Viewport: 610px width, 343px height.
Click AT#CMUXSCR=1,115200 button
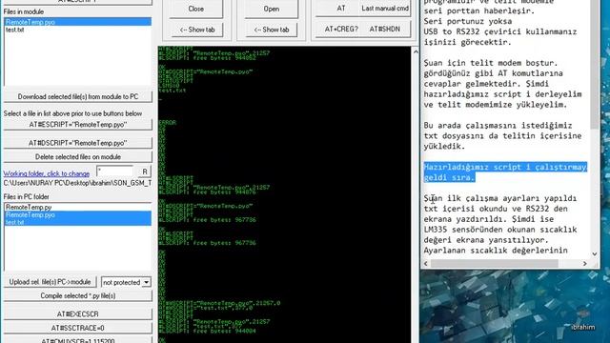78,340
